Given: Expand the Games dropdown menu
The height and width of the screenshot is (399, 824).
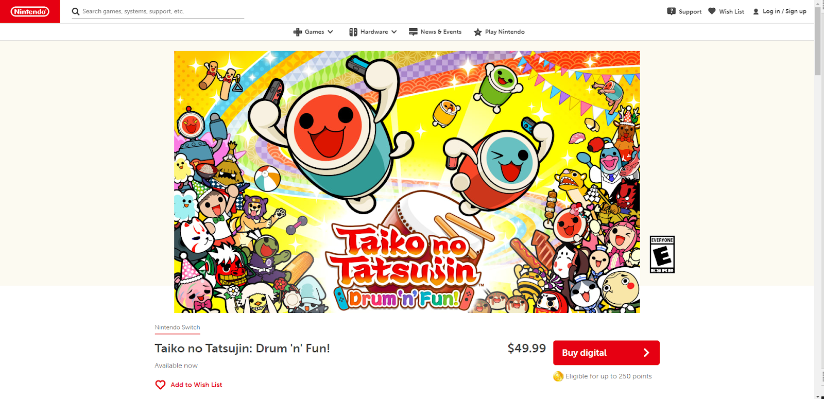Looking at the screenshot, I should pyautogui.click(x=313, y=32).
